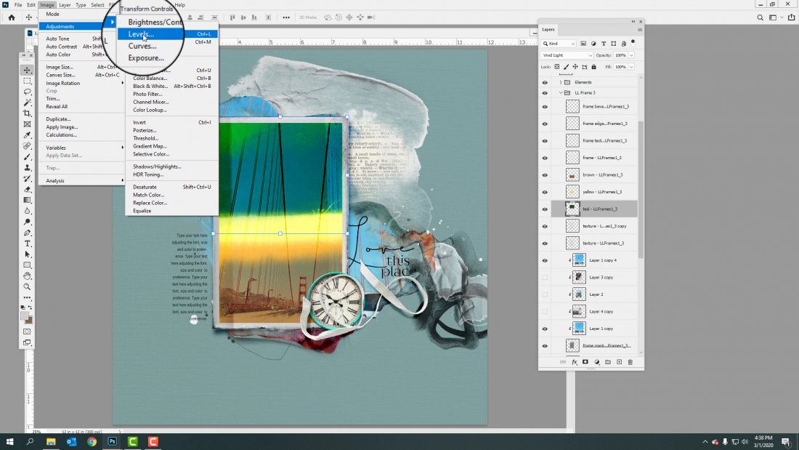Open the Layer menu in menu bar
The image size is (799, 450).
pos(65,4)
